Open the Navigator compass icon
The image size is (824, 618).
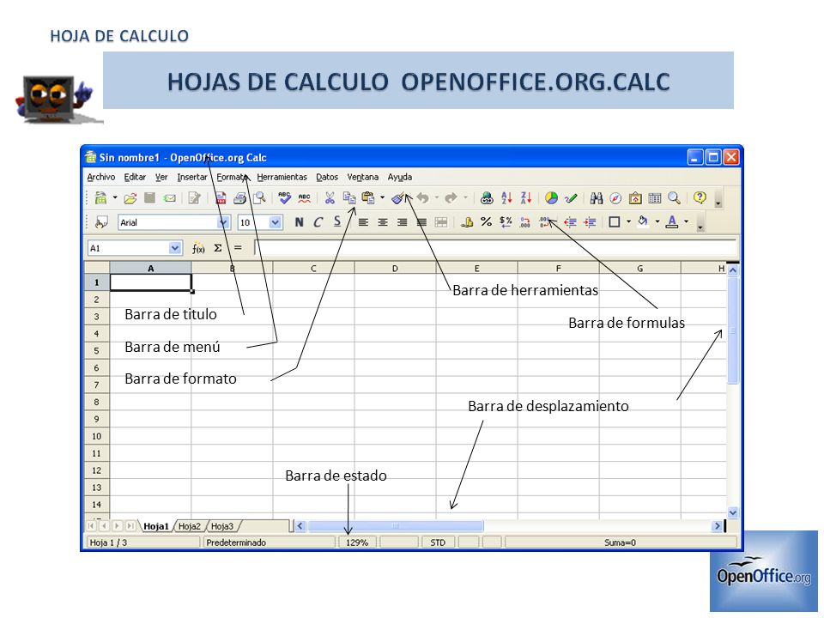click(615, 198)
